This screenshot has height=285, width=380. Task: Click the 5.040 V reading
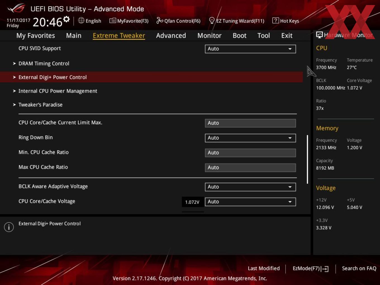point(354,207)
